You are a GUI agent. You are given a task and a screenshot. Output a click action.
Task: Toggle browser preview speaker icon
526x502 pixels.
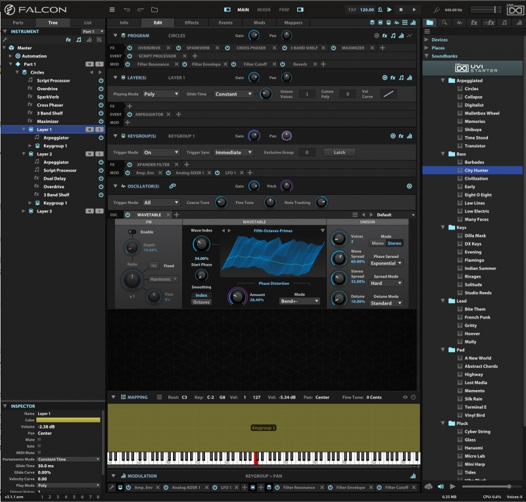tap(441, 486)
